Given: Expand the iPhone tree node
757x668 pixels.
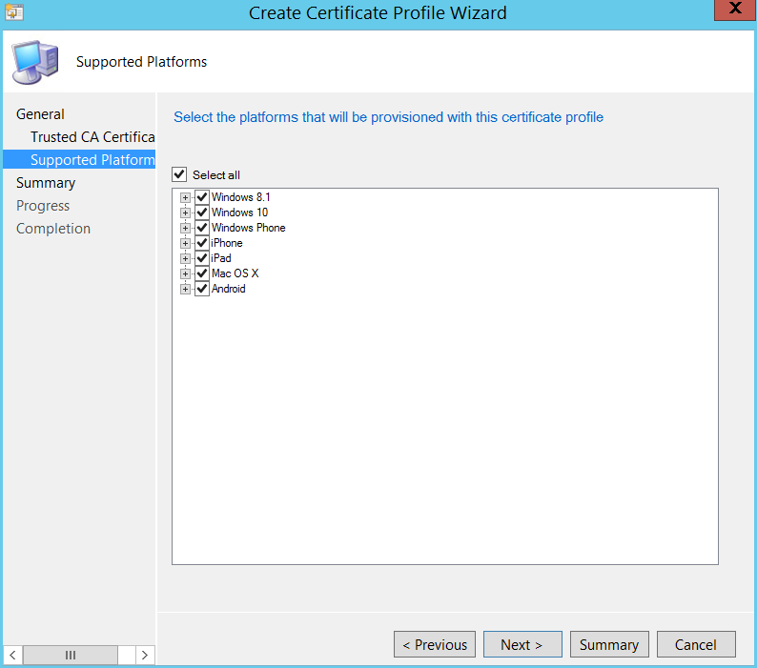Looking at the screenshot, I should pyautogui.click(x=185, y=243).
